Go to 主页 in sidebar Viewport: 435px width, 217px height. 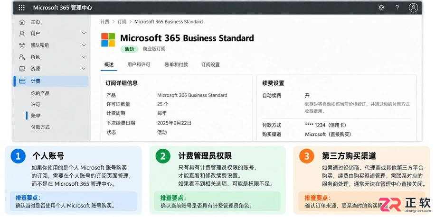(x=35, y=22)
